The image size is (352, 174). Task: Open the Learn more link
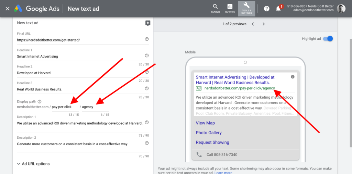pos(223,173)
